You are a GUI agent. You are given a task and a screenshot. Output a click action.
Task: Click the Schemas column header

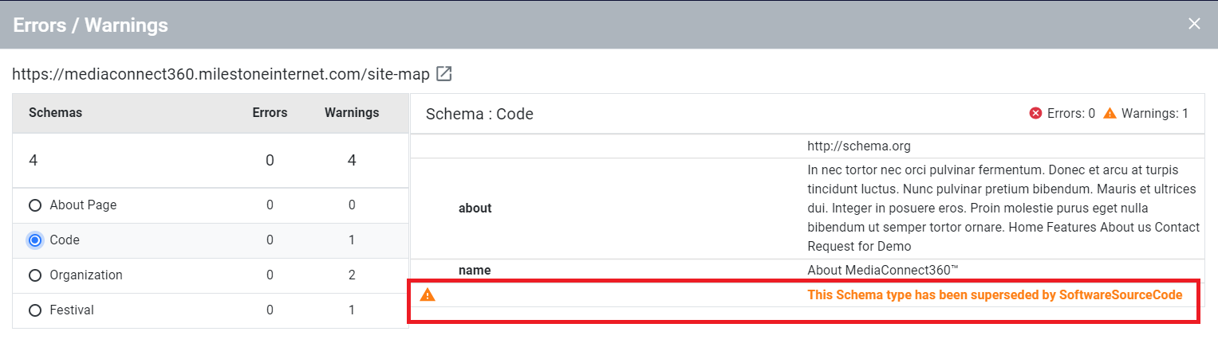[x=55, y=113]
